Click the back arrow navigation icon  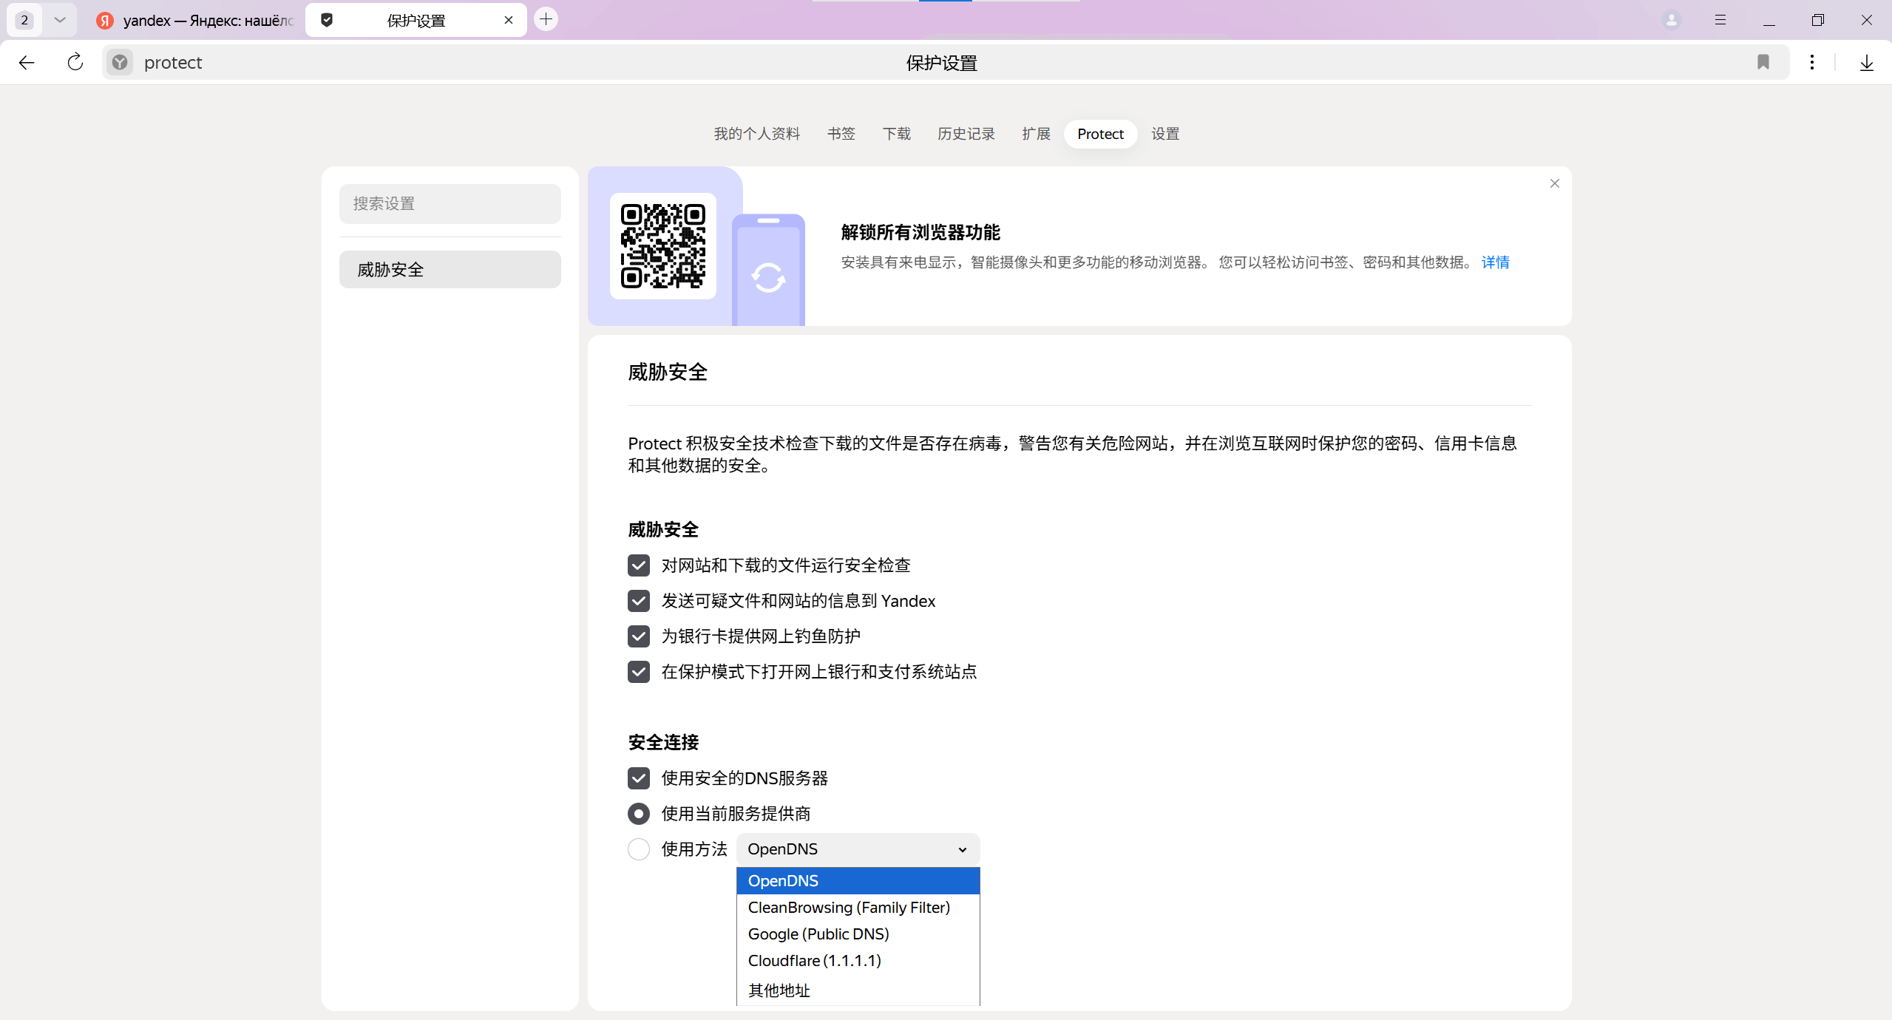27,63
